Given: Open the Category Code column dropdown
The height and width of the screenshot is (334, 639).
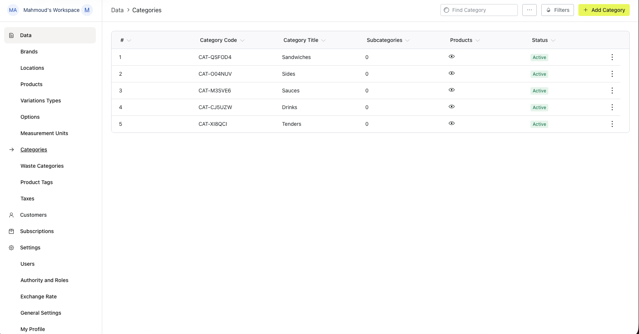Looking at the screenshot, I should (x=242, y=40).
